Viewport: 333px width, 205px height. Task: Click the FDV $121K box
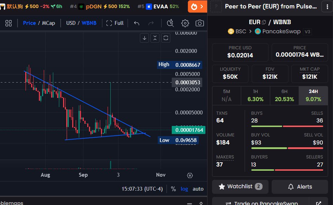pyautogui.click(x=270, y=73)
